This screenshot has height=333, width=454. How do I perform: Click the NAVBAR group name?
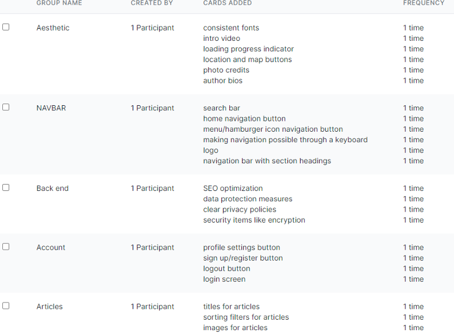click(51, 108)
